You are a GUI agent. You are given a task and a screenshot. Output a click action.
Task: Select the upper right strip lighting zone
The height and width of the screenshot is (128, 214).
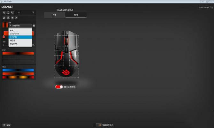[74, 53]
